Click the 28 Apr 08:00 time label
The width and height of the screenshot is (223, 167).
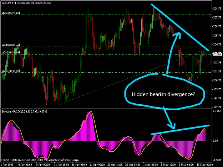133,165
